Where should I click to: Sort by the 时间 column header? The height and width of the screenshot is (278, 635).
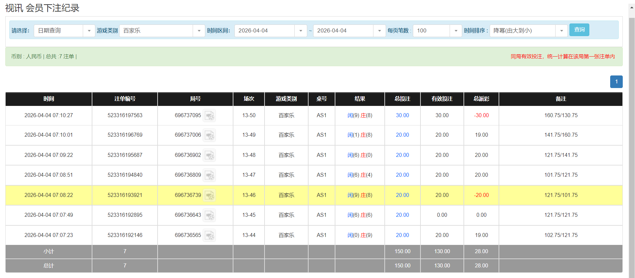click(x=49, y=99)
